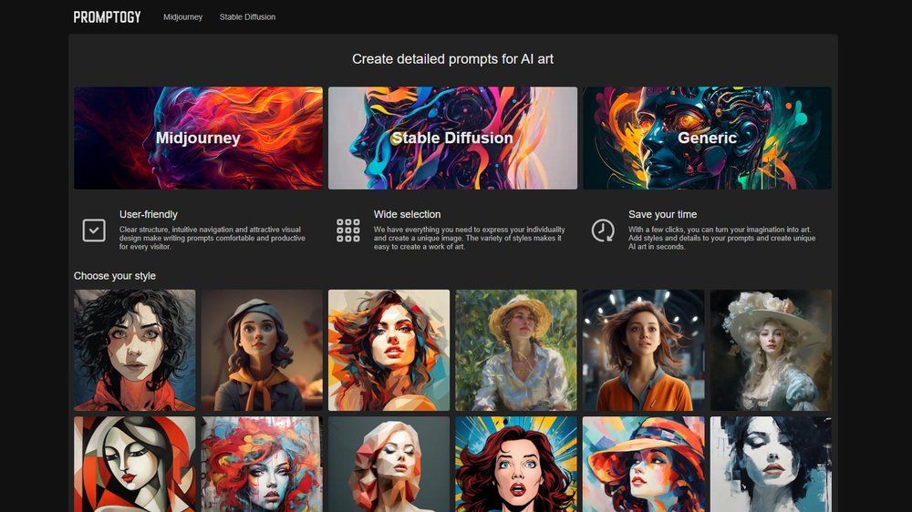Choose the cubist red and black portrait
Image resolution: width=912 pixels, height=512 pixels.
pyautogui.click(x=135, y=465)
